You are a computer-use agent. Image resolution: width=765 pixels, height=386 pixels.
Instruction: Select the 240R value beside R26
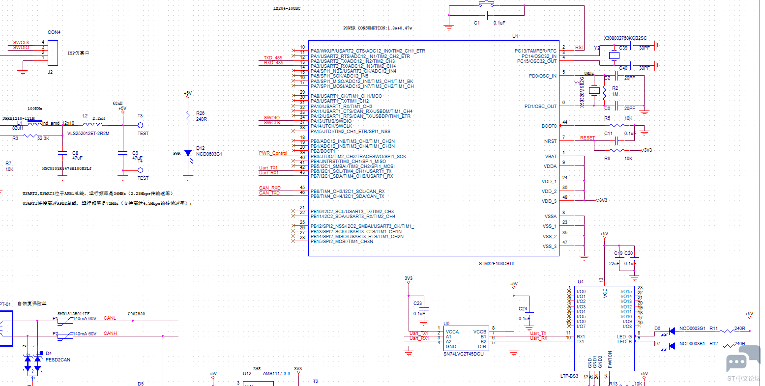tap(202, 119)
